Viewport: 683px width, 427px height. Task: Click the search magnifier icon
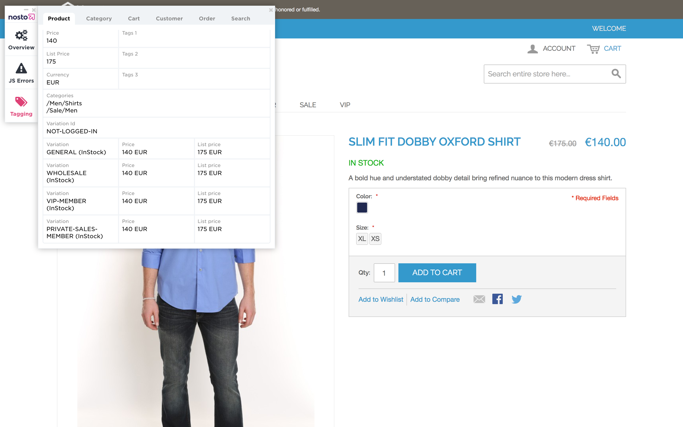(x=616, y=74)
